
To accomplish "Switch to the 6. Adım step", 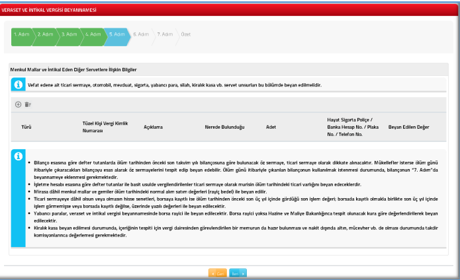I will tap(141, 34).
